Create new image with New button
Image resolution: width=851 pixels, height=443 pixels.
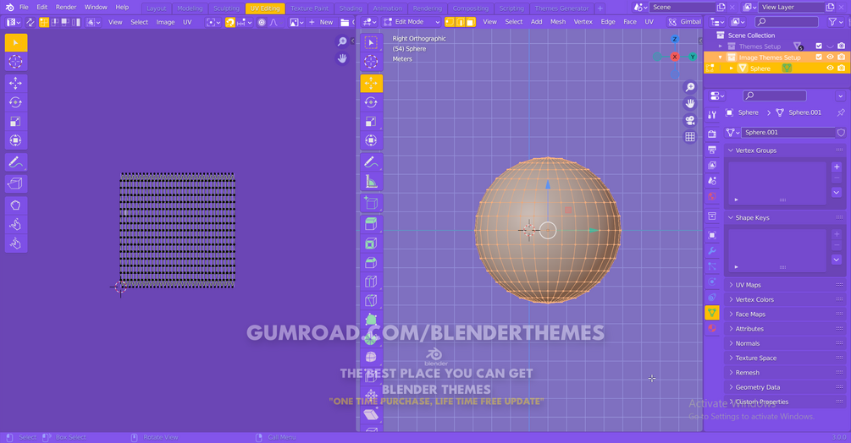[x=321, y=22]
